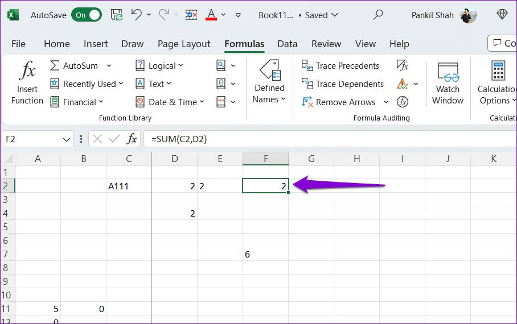Click the fx icon beside formula bar
Image resolution: width=517 pixels, height=324 pixels.
coord(132,139)
